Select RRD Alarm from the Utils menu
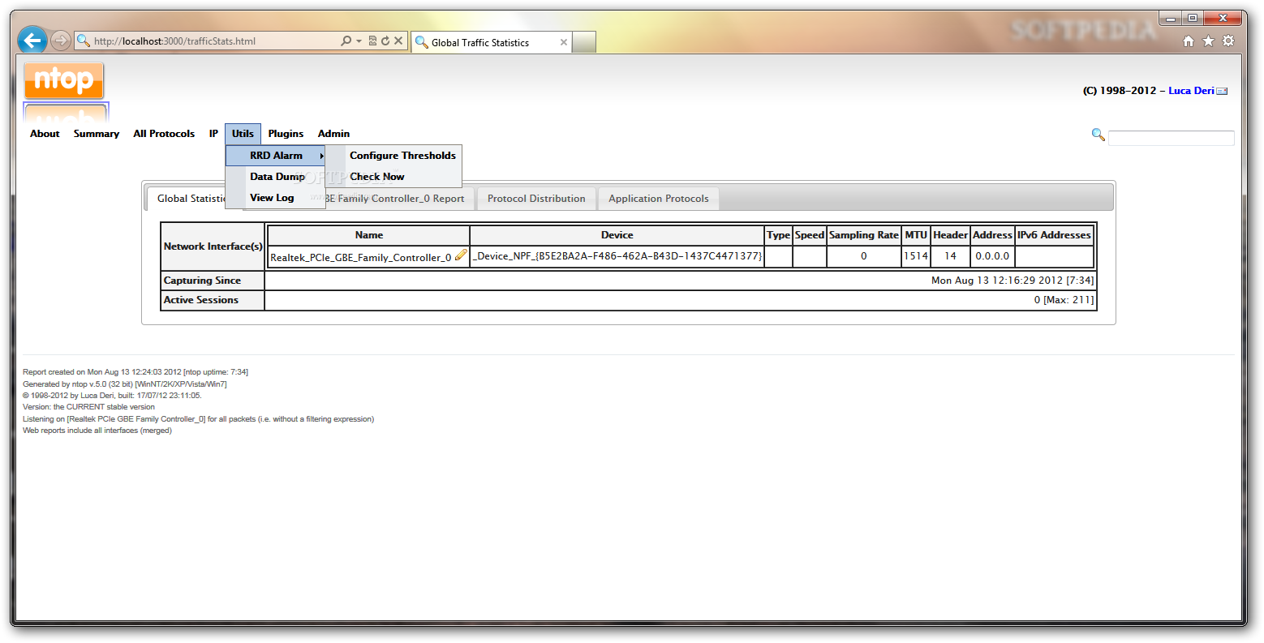This screenshot has width=1264, height=643. point(276,156)
